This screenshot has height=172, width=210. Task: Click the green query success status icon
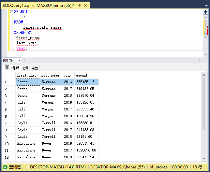tap(5, 167)
